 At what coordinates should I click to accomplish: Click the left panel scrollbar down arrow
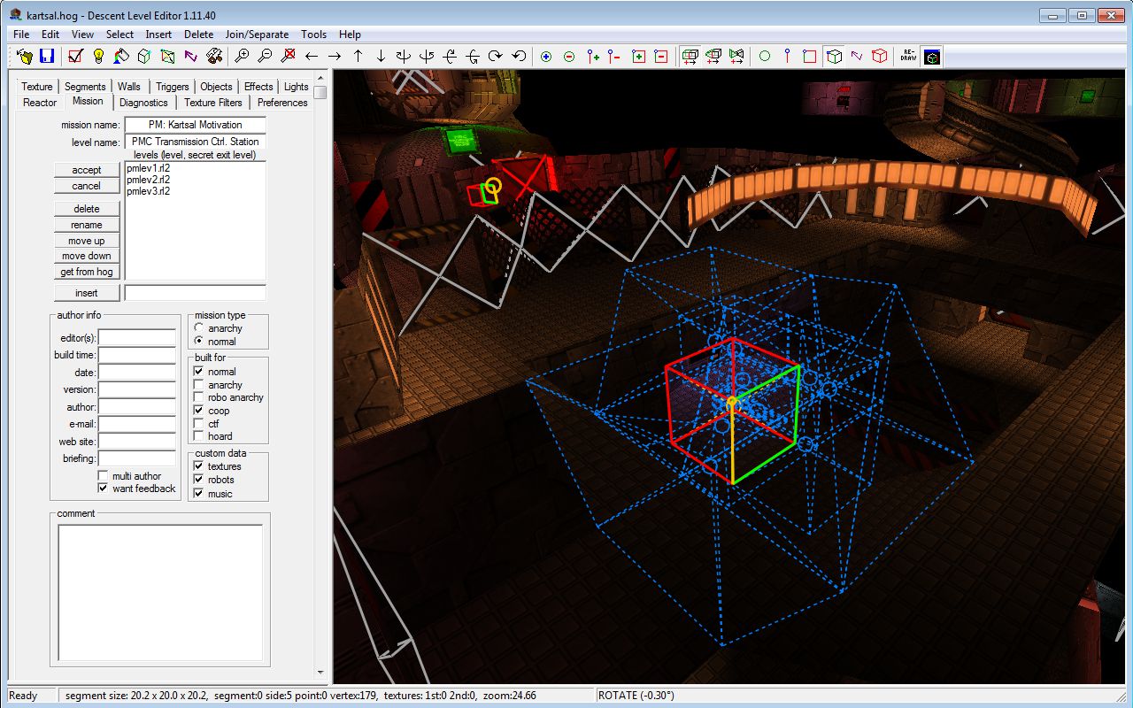[320, 674]
